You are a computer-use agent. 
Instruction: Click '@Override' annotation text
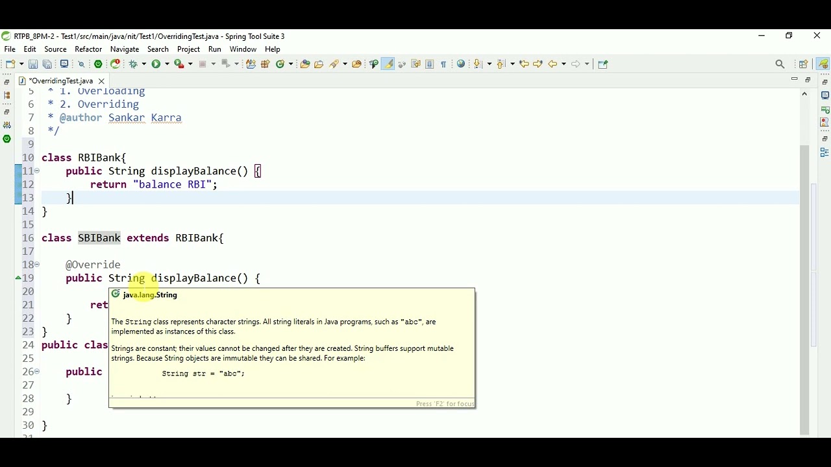93,265
